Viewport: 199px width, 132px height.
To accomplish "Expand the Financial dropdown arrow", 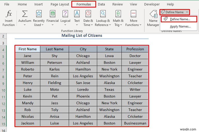I will [52, 25].
